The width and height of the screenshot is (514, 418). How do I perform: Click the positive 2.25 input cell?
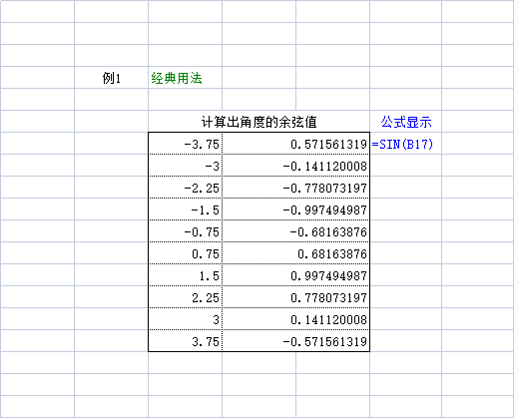(186, 297)
